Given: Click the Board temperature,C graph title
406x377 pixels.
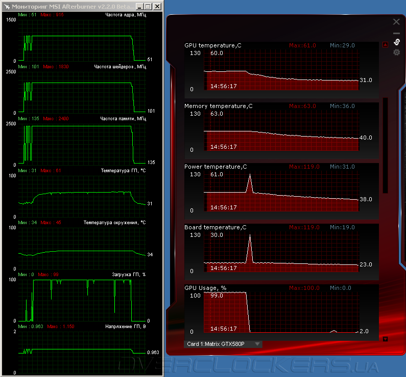Looking at the screenshot, I should pos(216,228).
